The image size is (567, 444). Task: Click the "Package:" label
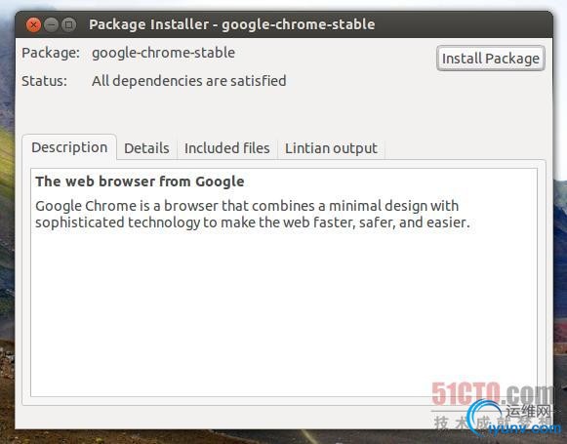point(51,53)
